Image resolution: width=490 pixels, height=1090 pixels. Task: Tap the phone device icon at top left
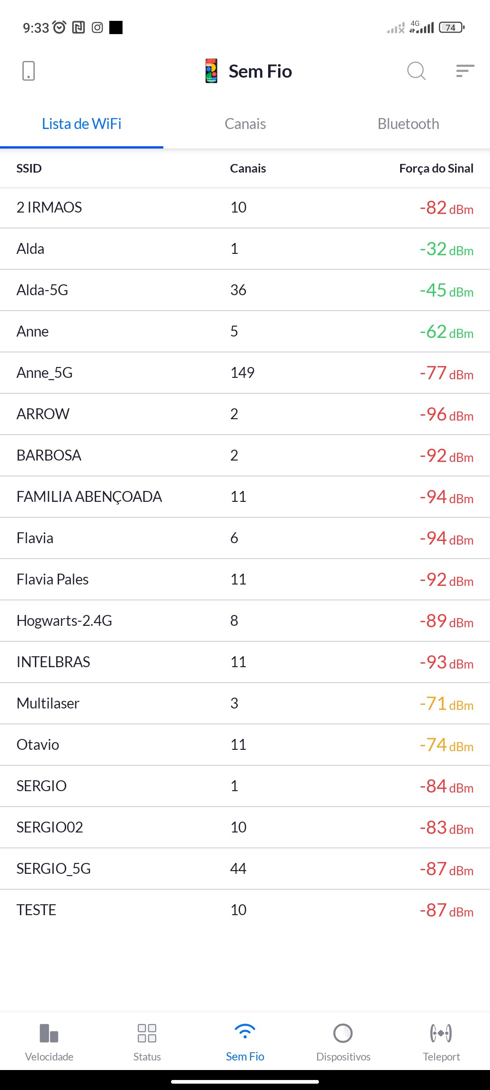coord(29,71)
